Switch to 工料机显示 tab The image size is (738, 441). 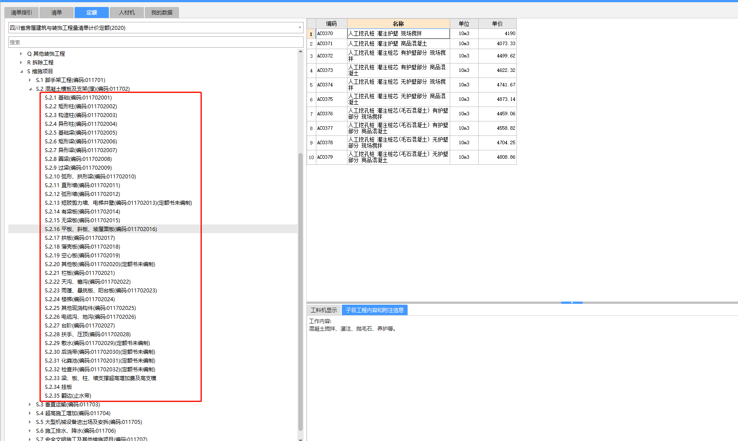pos(324,310)
